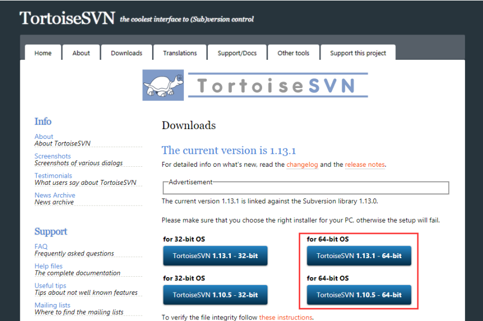Go to the Support/Docs tab
483x321 pixels.
point(237,53)
